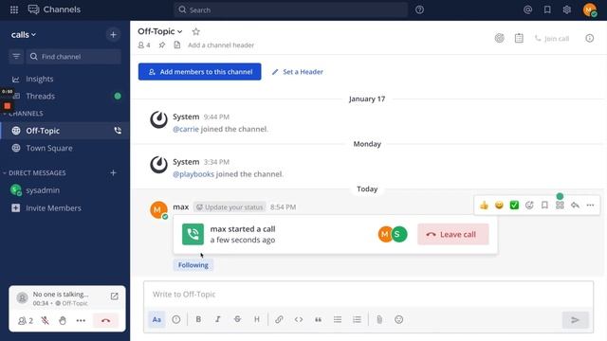Click the Write to Off-Topic message box
607x341 pixels.
pyautogui.click(x=368, y=295)
